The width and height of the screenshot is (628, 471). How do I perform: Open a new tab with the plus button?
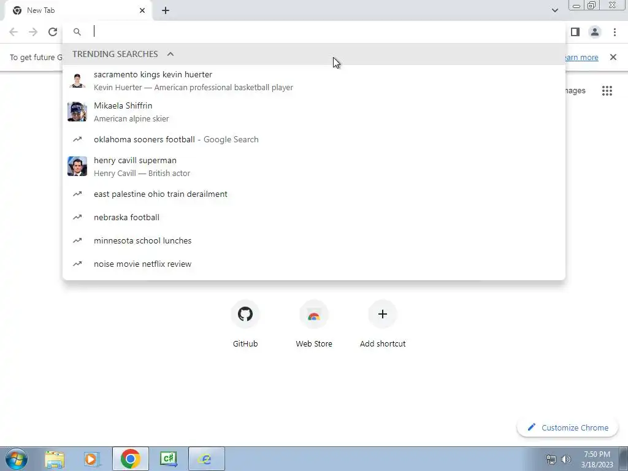click(166, 11)
